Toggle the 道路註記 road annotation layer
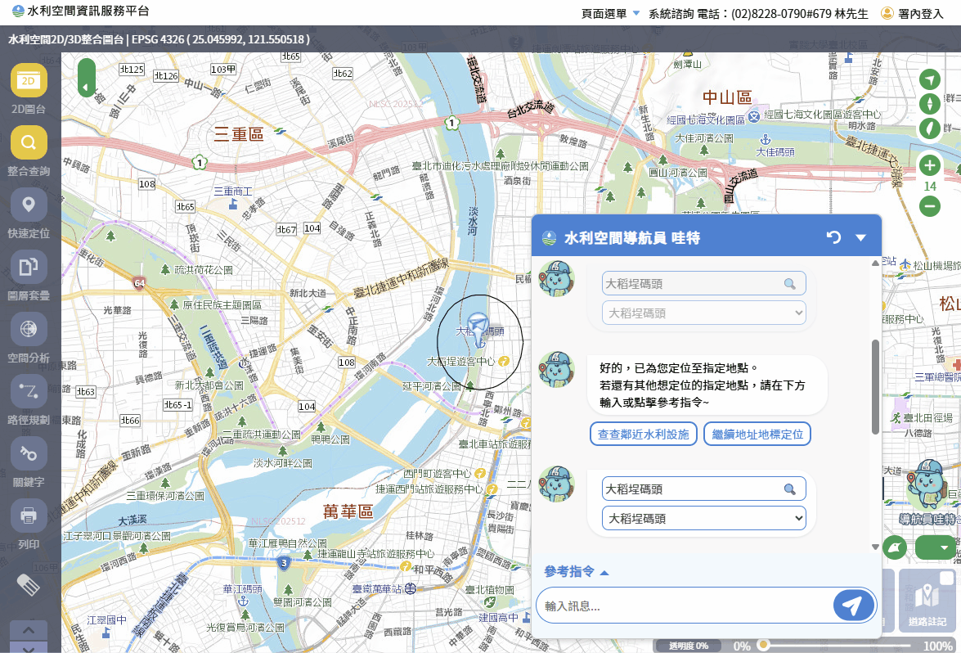Screen dimensions: 961x653 (x=928, y=600)
